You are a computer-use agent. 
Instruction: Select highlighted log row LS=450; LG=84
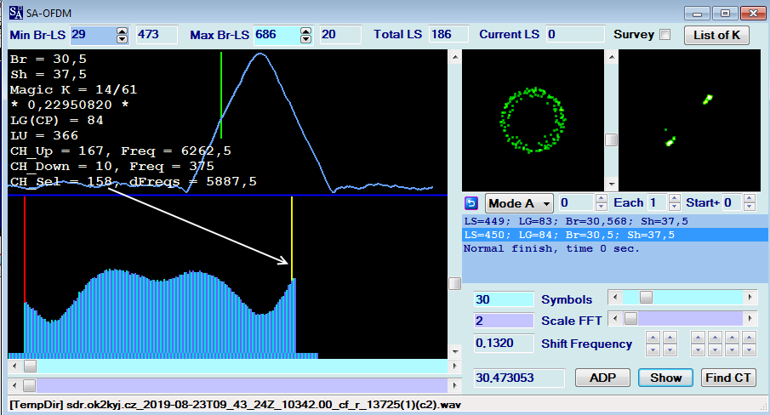tap(616, 235)
